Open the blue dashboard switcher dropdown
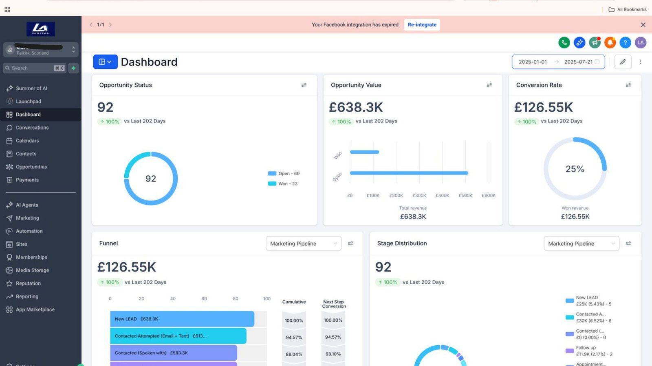 coord(105,62)
